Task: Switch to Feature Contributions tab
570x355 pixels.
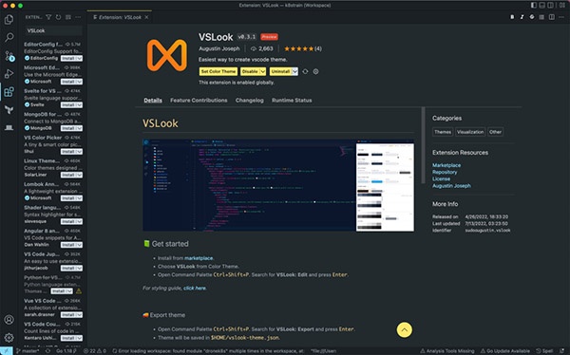Action: pyautogui.click(x=199, y=101)
